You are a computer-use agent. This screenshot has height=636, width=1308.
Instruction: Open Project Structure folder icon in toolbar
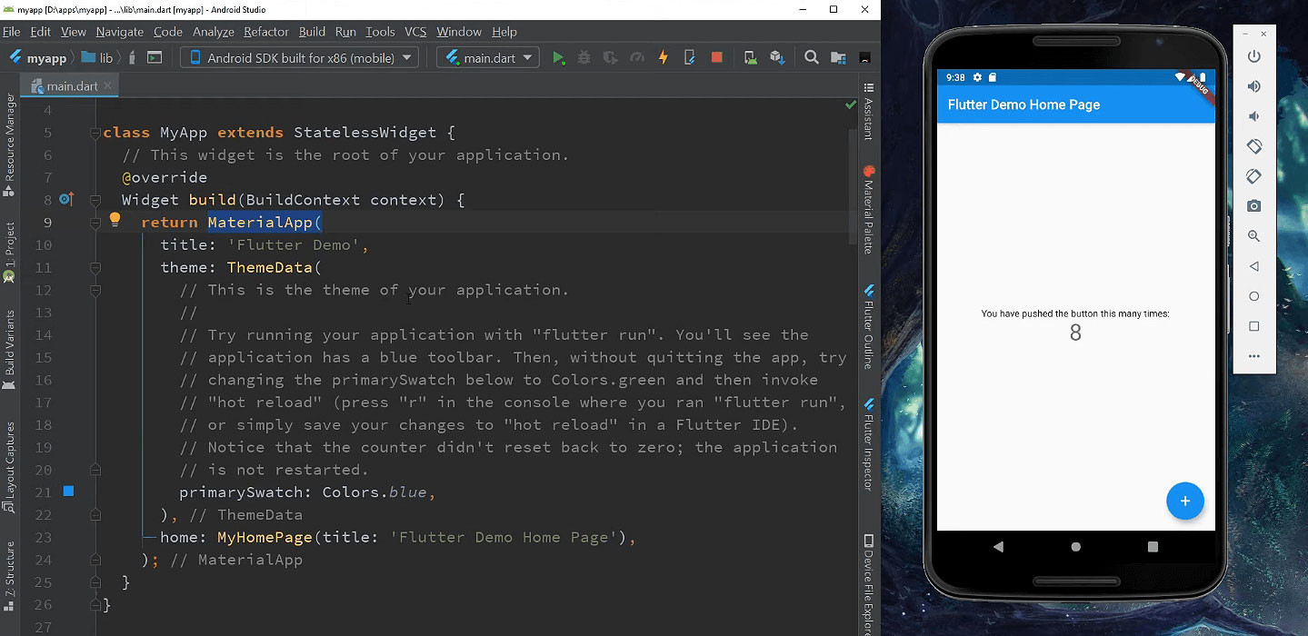click(x=837, y=57)
